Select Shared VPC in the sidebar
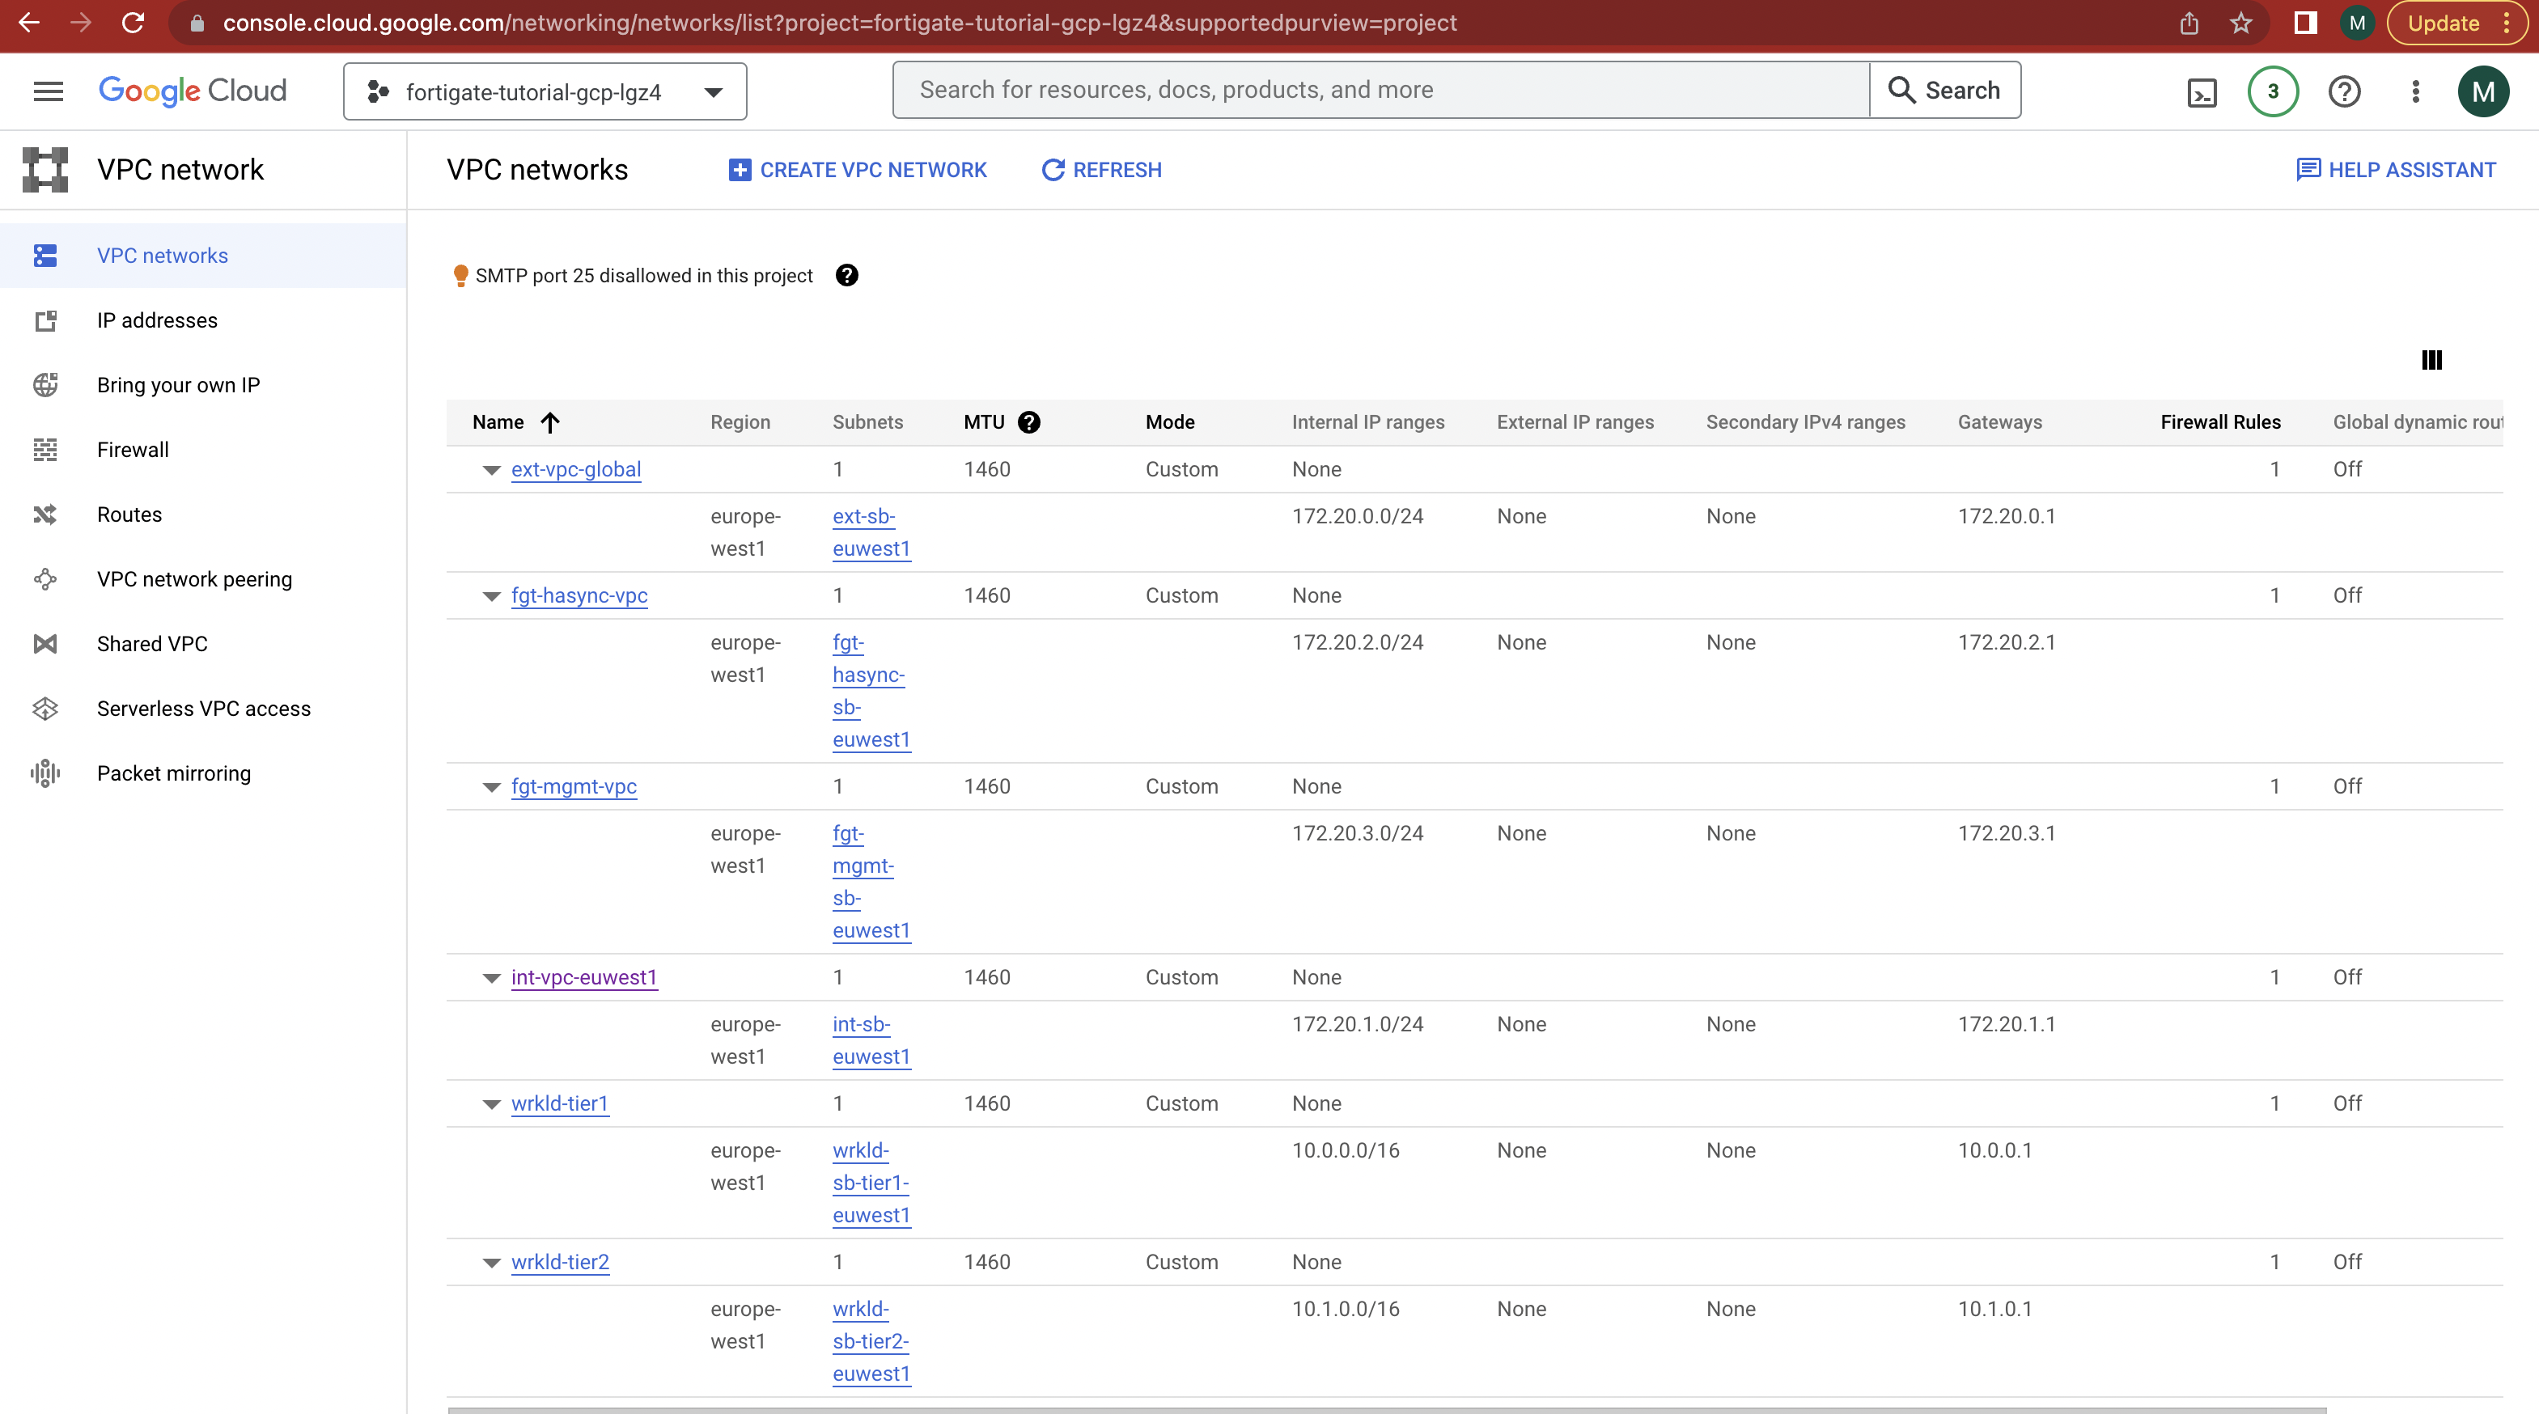The height and width of the screenshot is (1414, 2539). (x=152, y=643)
